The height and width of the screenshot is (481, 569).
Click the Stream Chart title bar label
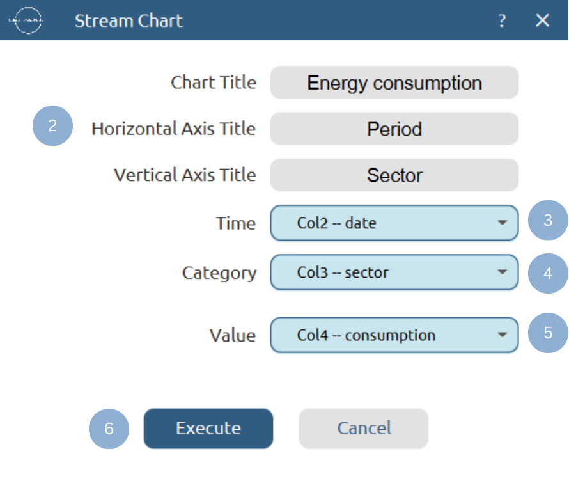click(x=129, y=20)
